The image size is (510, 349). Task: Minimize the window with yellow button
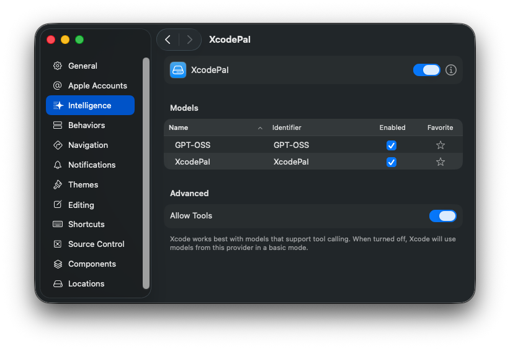(x=65, y=40)
